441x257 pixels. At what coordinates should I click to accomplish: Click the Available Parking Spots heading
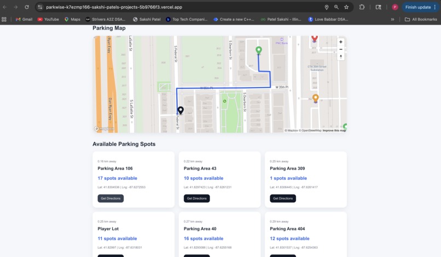pyautogui.click(x=124, y=144)
